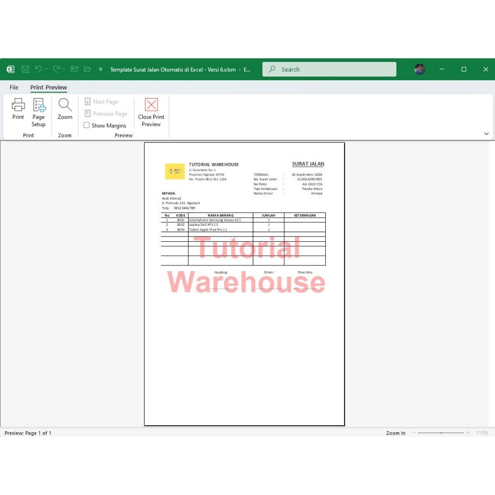Redo the last action
The height and width of the screenshot is (495, 495).
click(x=56, y=69)
